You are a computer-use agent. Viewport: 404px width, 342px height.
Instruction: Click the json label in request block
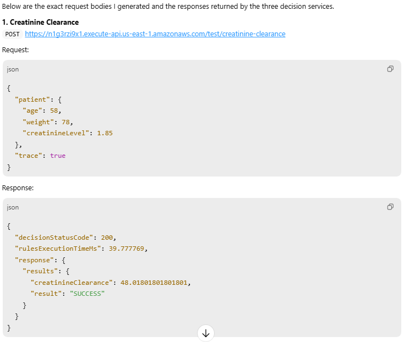[x=13, y=69]
